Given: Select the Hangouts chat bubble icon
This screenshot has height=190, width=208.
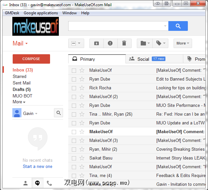Looking at the screenshot, I should [37, 183].
